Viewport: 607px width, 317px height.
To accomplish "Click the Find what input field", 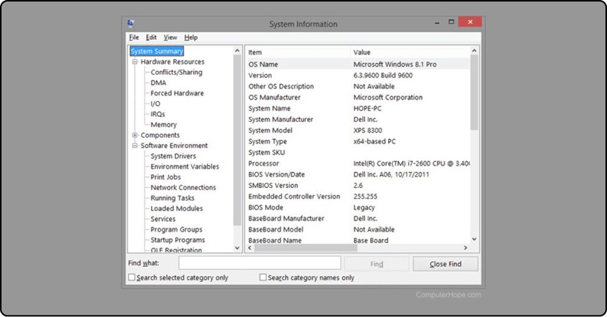I will pos(260,263).
